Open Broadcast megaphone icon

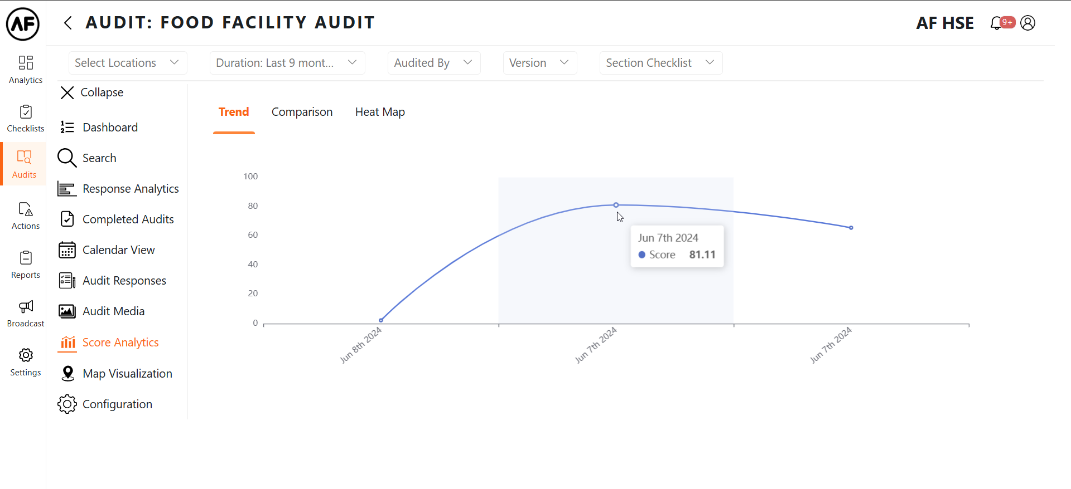[x=26, y=313]
